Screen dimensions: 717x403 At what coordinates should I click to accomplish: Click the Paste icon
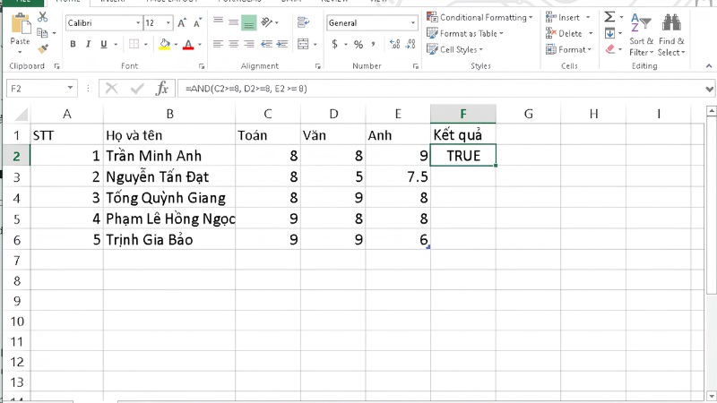pyautogui.click(x=20, y=24)
